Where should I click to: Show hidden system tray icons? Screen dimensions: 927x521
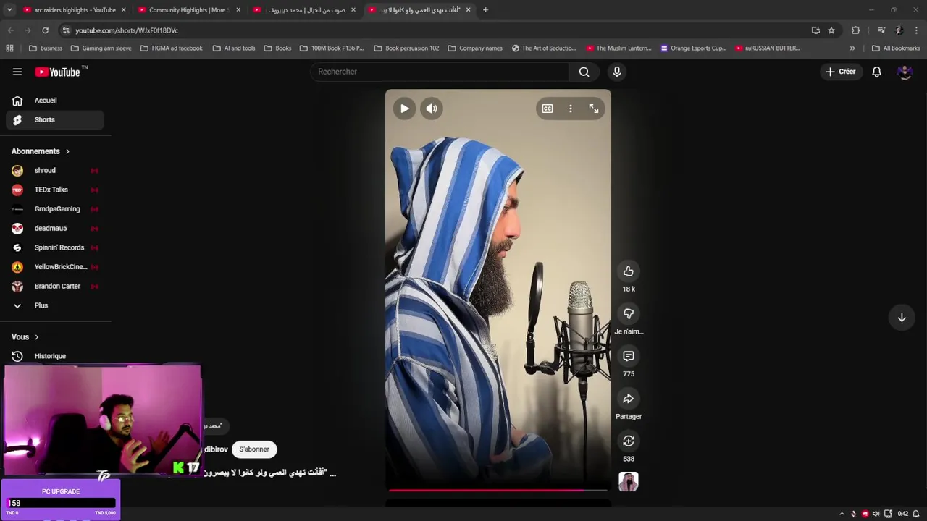click(x=842, y=514)
